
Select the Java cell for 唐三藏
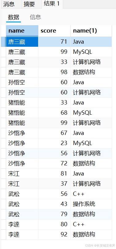[x=91, y=42]
